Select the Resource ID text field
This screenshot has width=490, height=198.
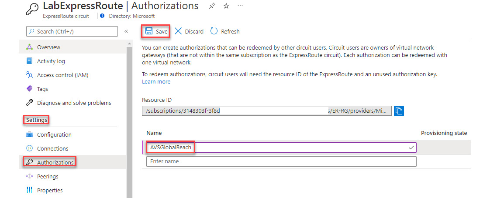[266, 111]
